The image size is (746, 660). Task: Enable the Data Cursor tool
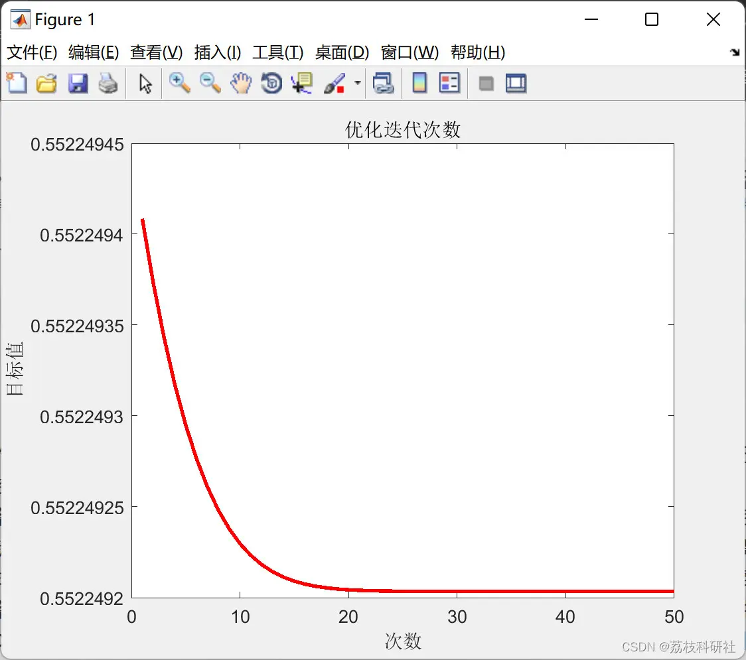click(x=302, y=83)
